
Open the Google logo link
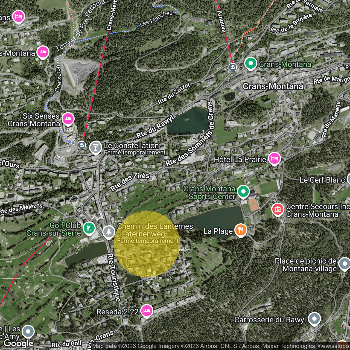pyautogui.click(x=19, y=343)
